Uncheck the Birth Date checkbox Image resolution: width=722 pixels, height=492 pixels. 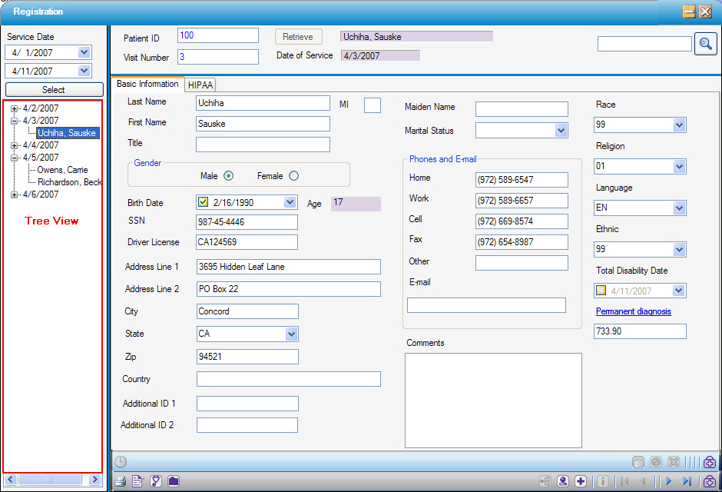point(204,202)
